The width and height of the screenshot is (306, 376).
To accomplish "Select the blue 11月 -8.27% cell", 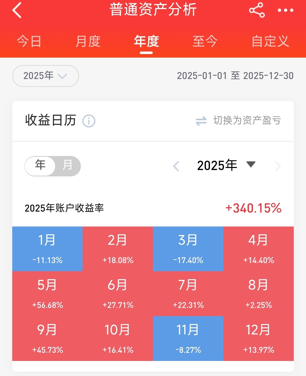I will pyautogui.click(x=188, y=339).
